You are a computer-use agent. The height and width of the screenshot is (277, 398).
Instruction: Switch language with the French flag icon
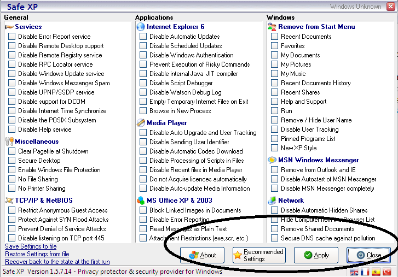pos(365,272)
